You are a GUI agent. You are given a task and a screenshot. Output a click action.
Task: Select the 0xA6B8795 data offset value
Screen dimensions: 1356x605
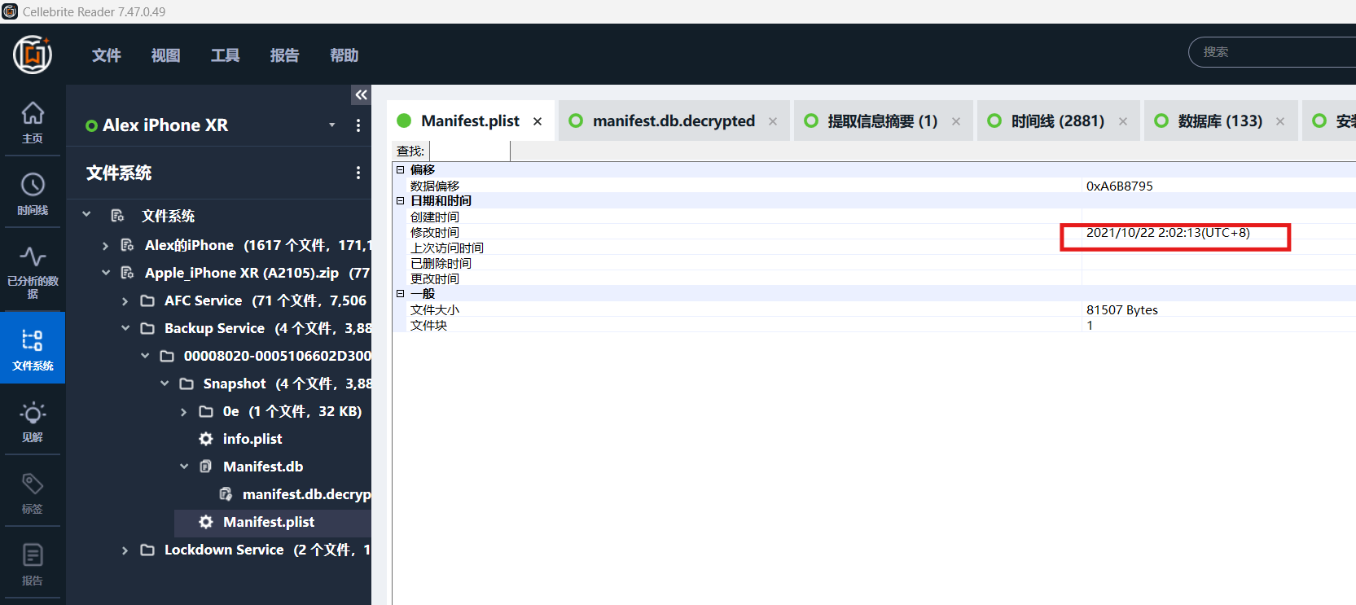(x=1120, y=186)
